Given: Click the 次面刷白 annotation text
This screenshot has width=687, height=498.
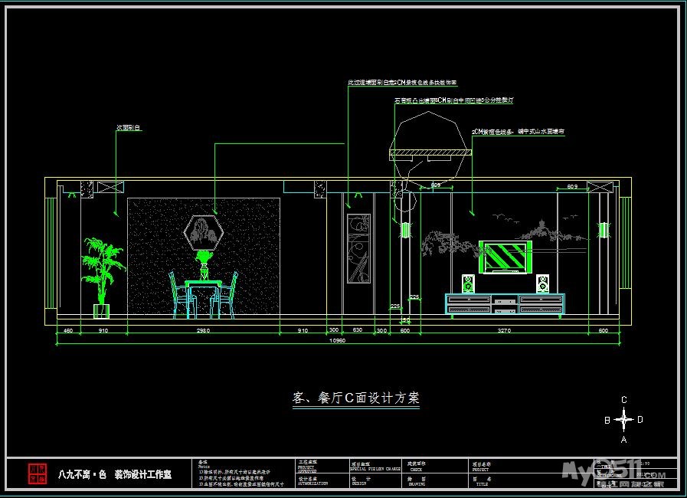Looking at the screenshot, I should (128, 128).
